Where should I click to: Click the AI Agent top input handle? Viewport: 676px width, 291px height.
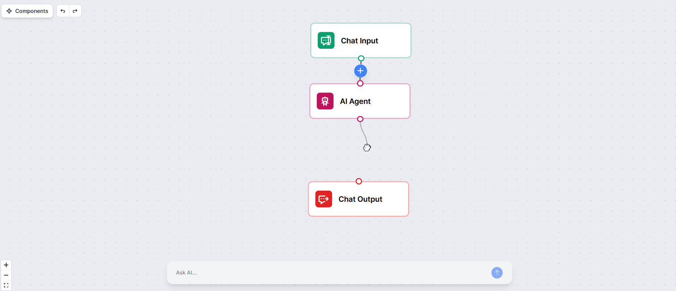tap(360, 83)
